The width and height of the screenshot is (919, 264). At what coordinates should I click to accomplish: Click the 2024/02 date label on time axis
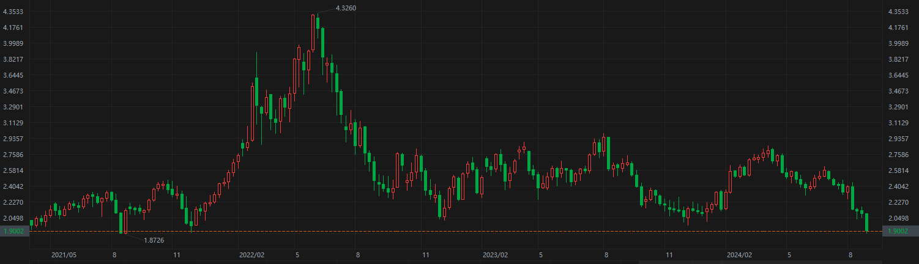click(x=739, y=254)
